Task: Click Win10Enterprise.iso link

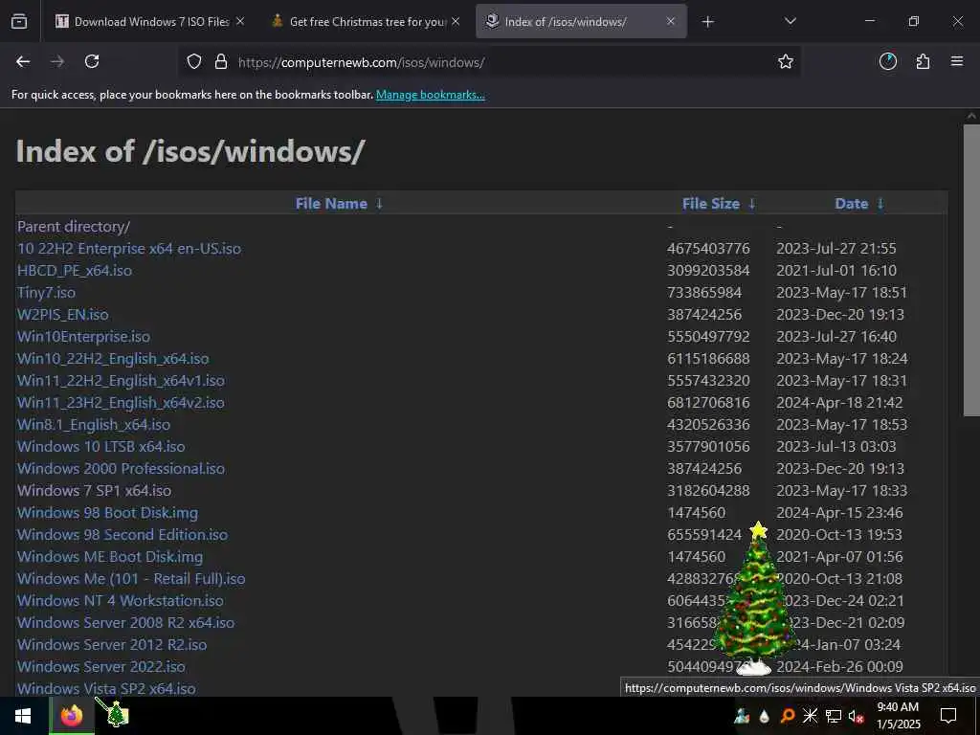Action: pyautogui.click(x=83, y=337)
